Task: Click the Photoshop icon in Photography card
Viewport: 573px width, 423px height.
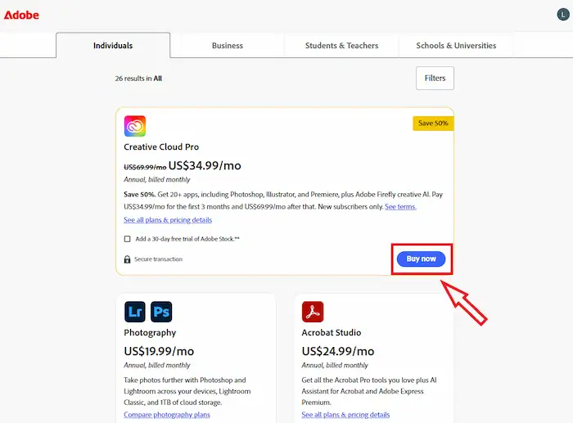Action: pyautogui.click(x=161, y=312)
